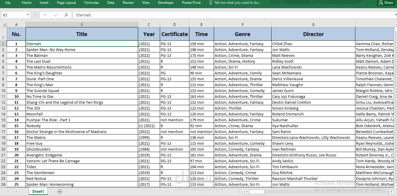Select column D header

click(174, 25)
